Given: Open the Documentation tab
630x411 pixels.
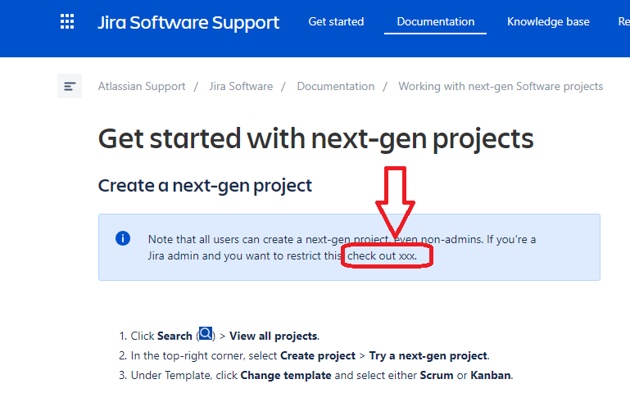Looking at the screenshot, I should click(436, 21).
